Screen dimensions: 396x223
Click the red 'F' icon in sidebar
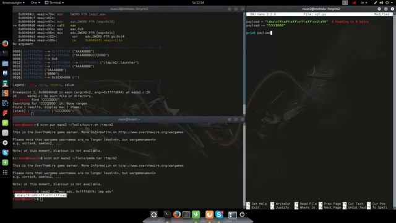[5, 113]
